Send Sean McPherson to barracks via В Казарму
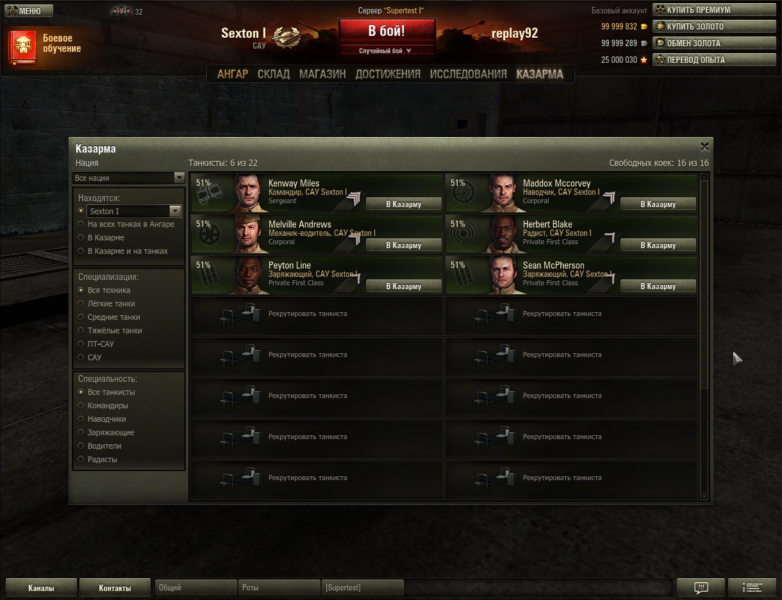Image resolution: width=782 pixels, height=600 pixels. click(x=658, y=287)
